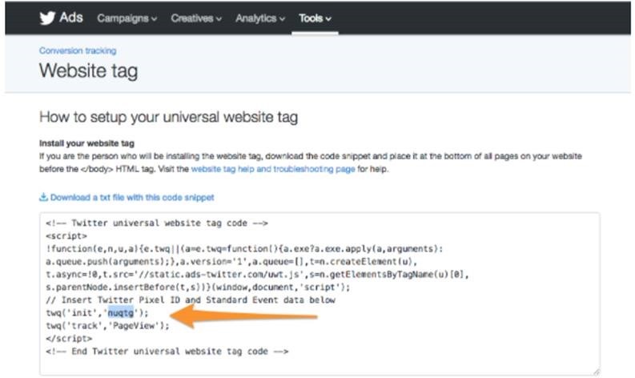
Task: Click the code box resize handle
Action: [595, 371]
